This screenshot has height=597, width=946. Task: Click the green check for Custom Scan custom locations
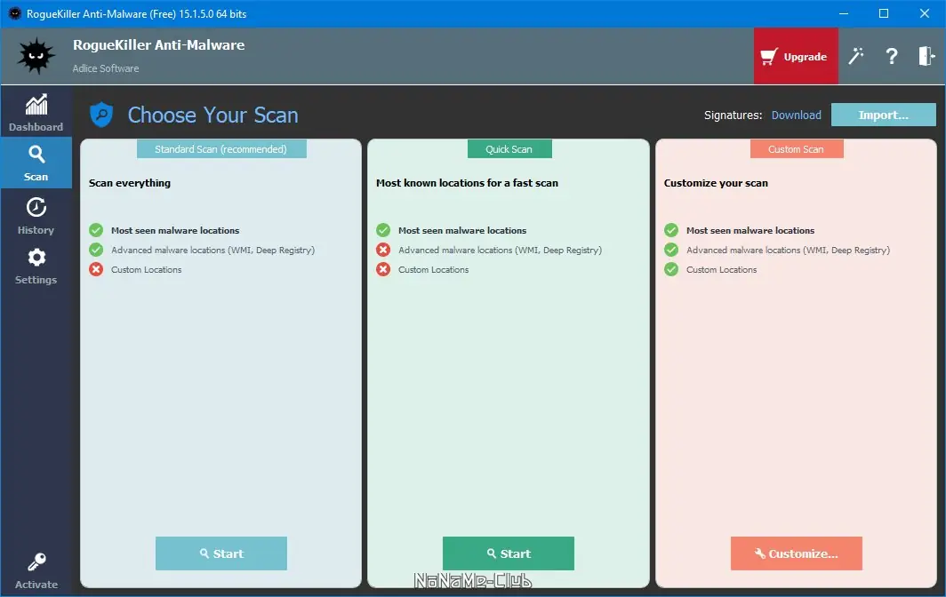(671, 269)
